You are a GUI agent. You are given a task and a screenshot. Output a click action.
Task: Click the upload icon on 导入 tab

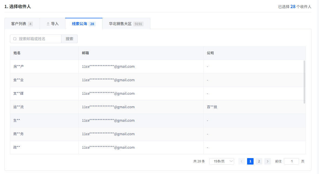pos(48,24)
